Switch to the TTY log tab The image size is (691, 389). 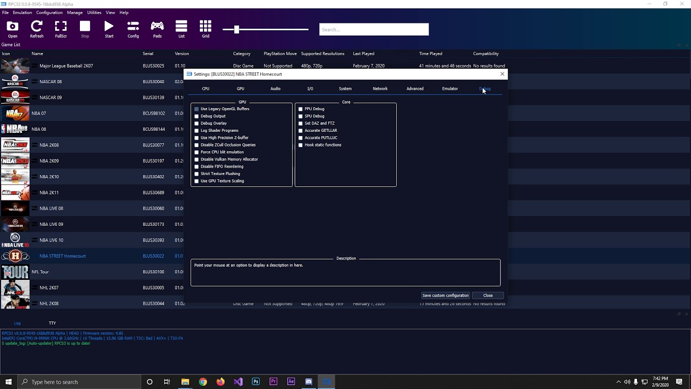(52, 323)
